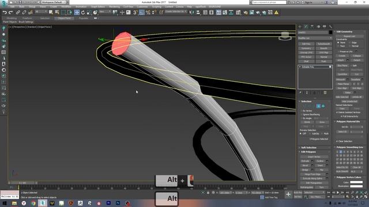Open the Create command panel tab
369x207 pixels.
click(300, 26)
